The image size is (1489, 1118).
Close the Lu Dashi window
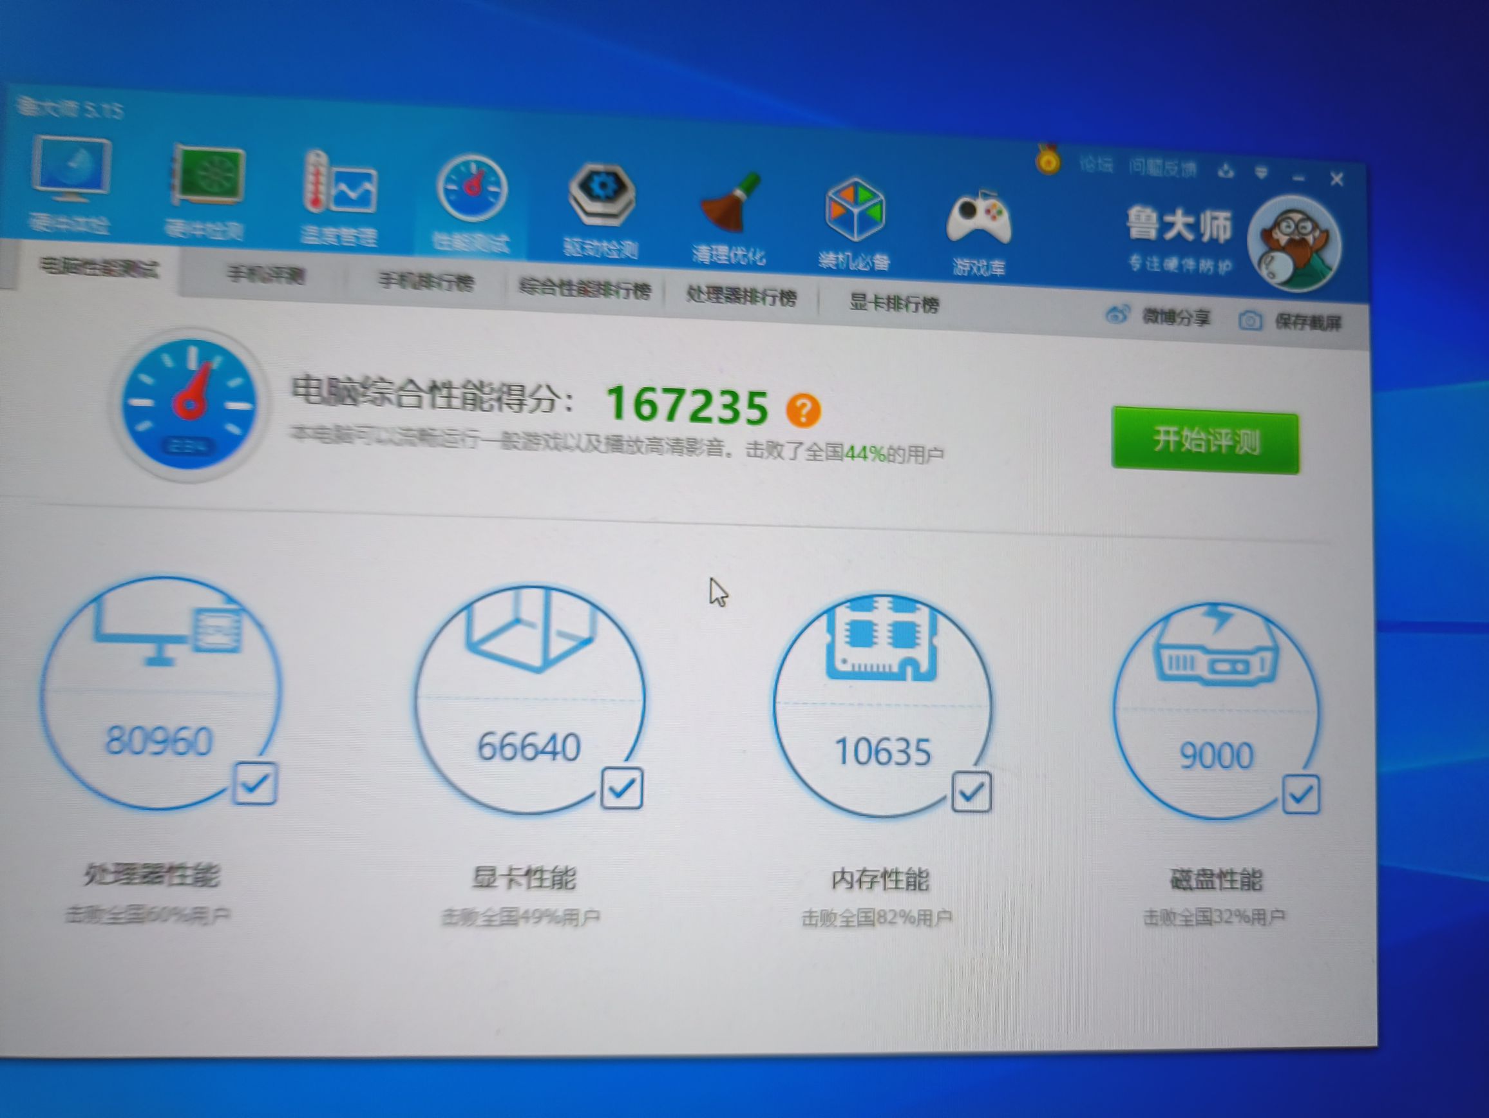click(1337, 179)
